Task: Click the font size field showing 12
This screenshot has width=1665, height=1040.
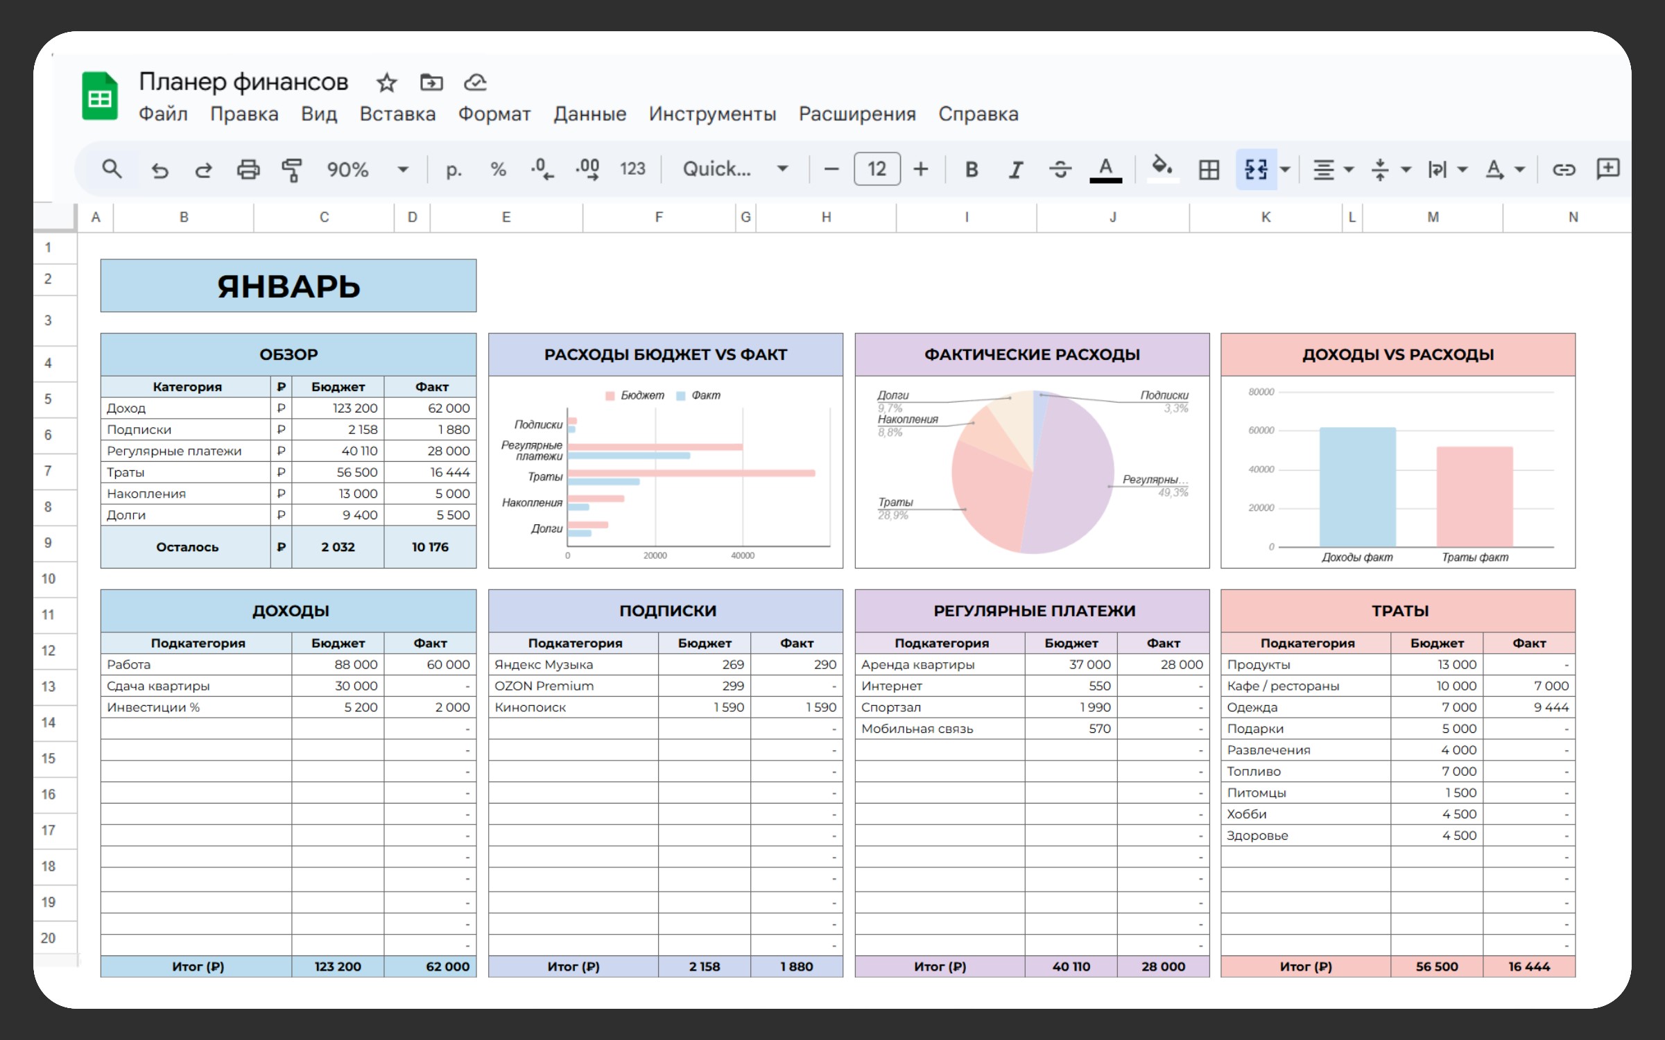Action: pos(877,169)
